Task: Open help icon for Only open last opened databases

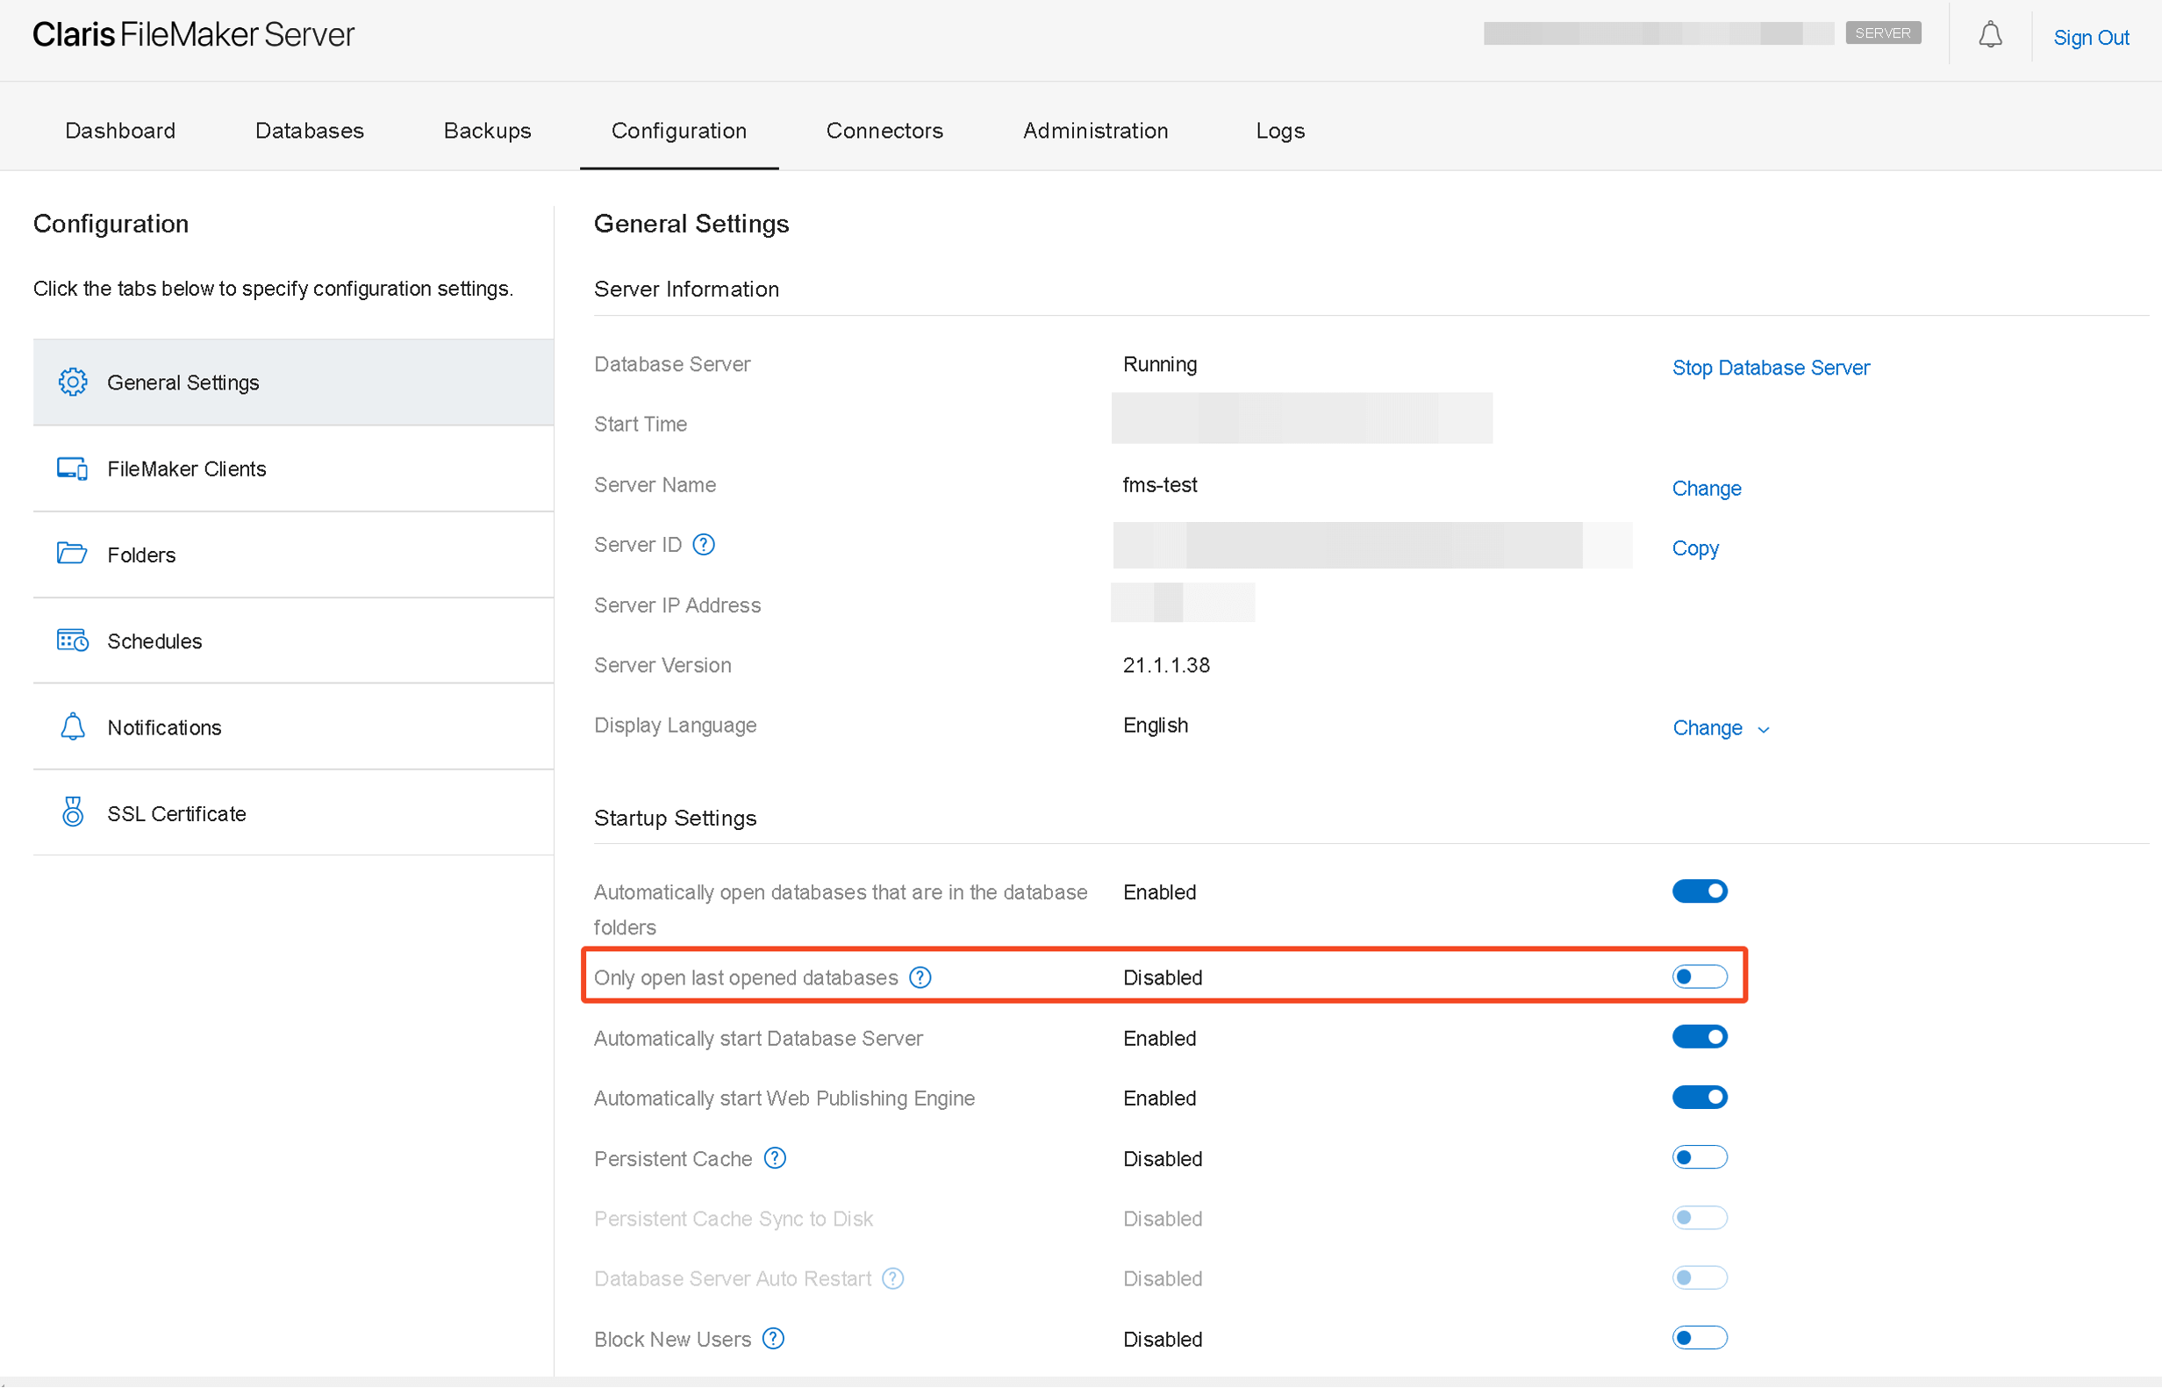Action: [920, 978]
